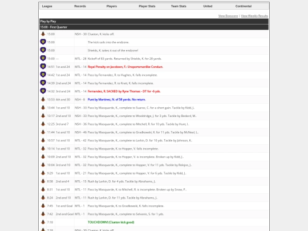Click team logo on 13:17 Wooldridge pass row
308x231 pixels.
pyautogui.click(x=43, y=116)
